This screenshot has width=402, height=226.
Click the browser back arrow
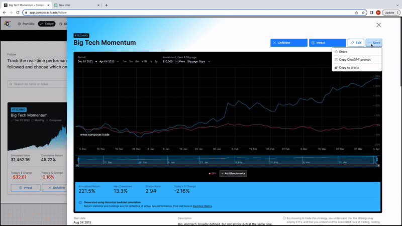[x=5, y=13]
